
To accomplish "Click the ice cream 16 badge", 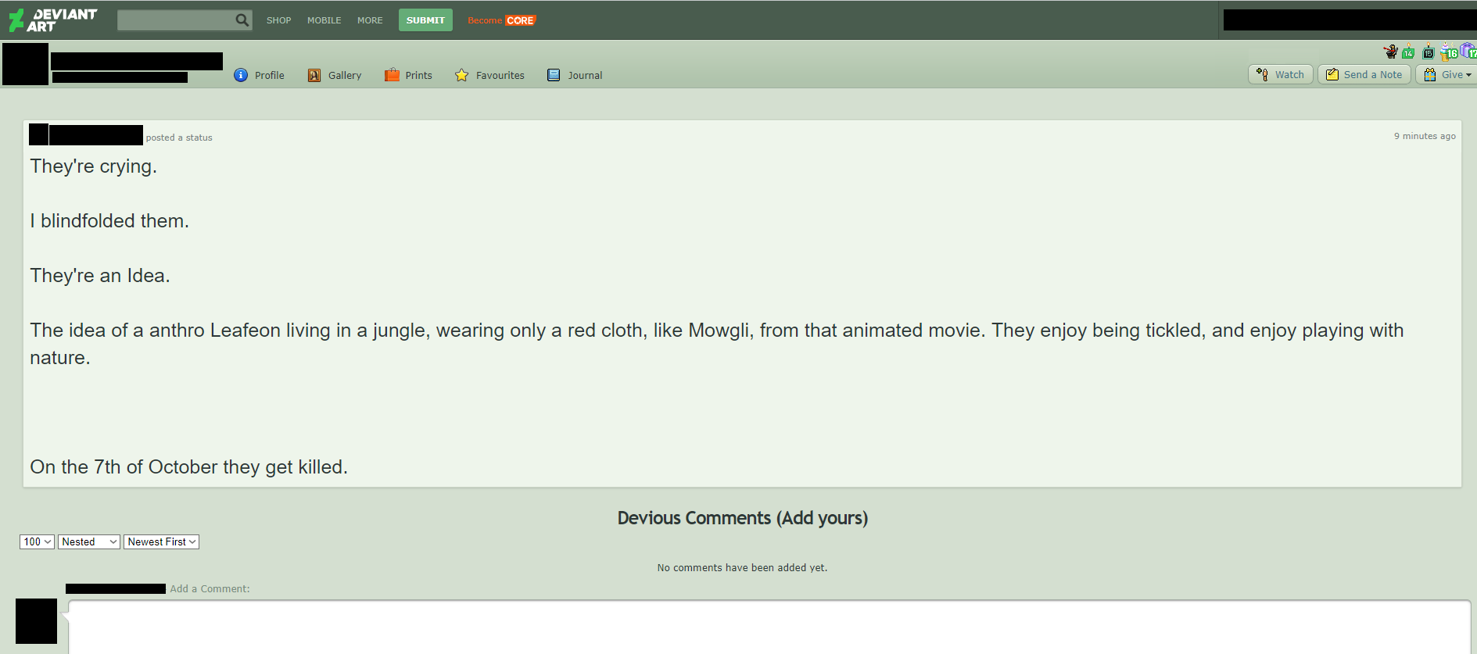I will pos(1449,52).
